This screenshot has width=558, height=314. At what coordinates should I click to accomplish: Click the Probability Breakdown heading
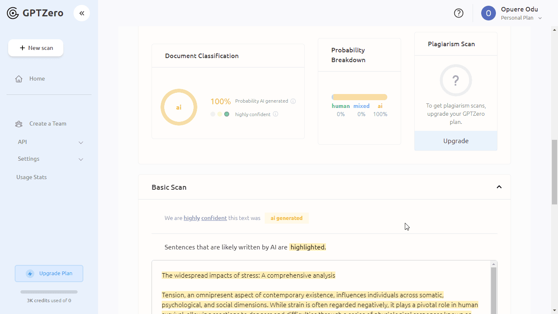[348, 55]
